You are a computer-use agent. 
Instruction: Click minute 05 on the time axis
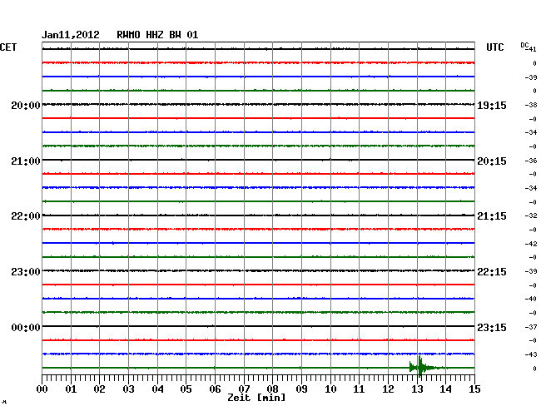(x=186, y=389)
